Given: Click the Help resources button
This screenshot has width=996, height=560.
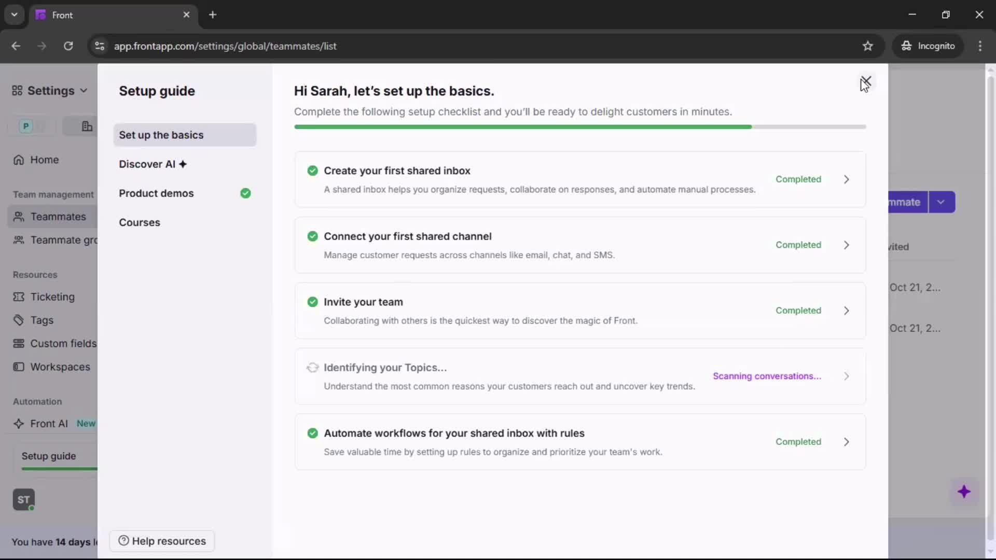Looking at the screenshot, I should coord(161,541).
